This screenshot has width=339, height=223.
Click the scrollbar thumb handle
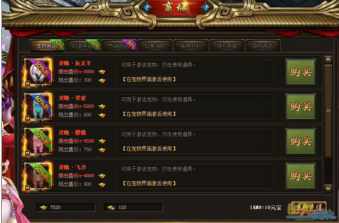[x=328, y=111]
